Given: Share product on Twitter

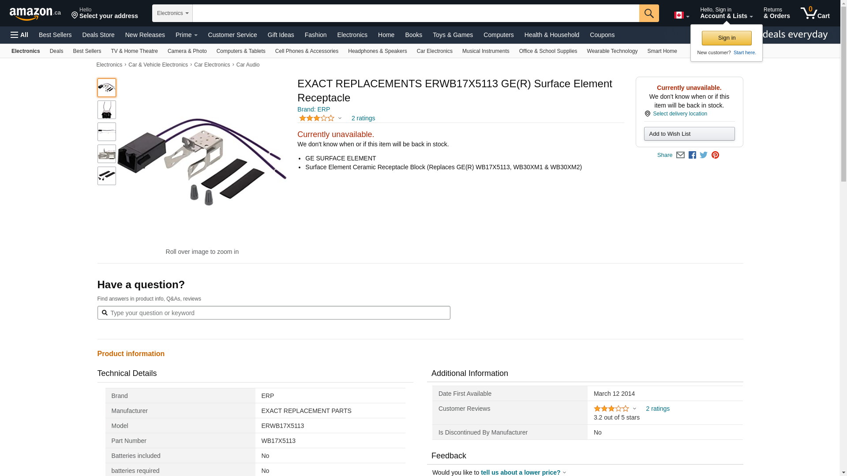Looking at the screenshot, I should [x=704, y=155].
